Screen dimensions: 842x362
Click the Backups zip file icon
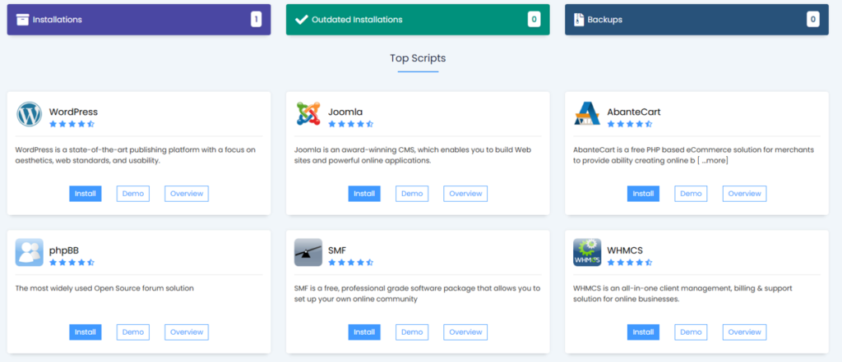coord(579,20)
